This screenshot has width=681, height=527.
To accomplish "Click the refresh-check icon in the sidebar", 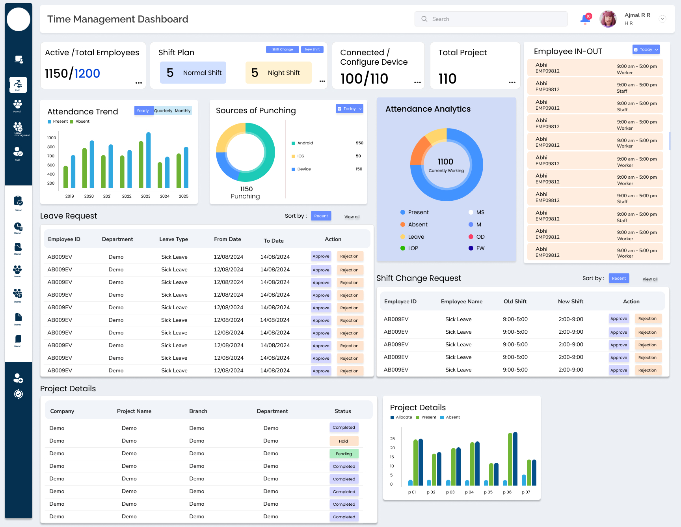I will 19,394.
